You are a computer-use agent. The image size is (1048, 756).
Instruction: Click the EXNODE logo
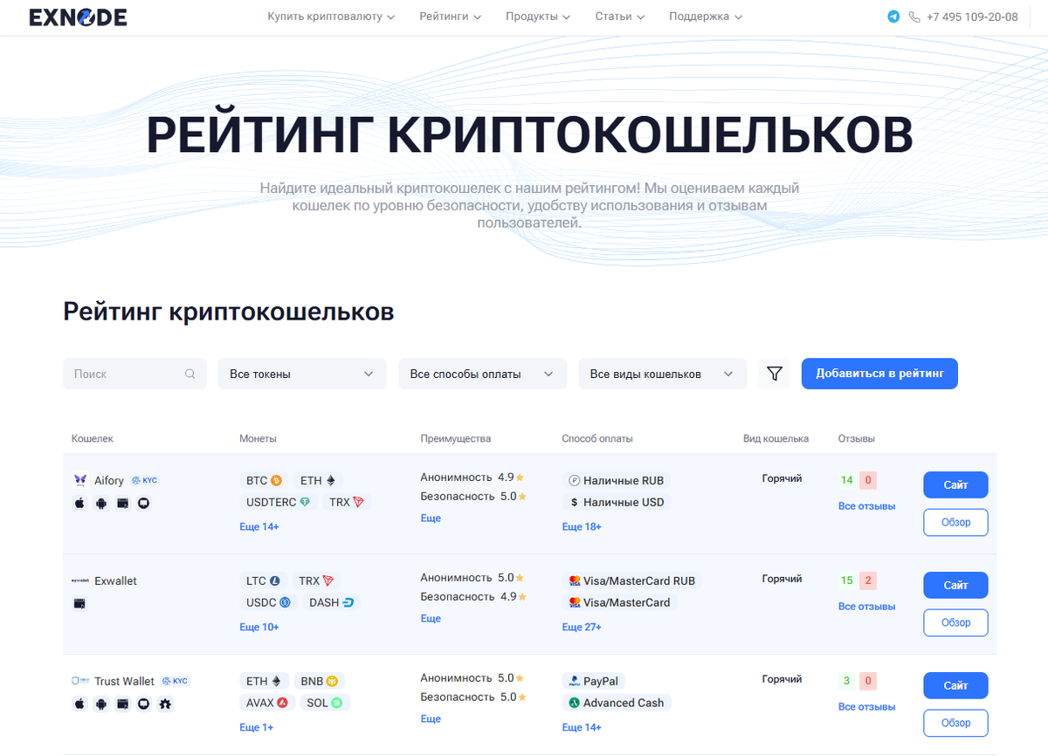click(77, 17)
